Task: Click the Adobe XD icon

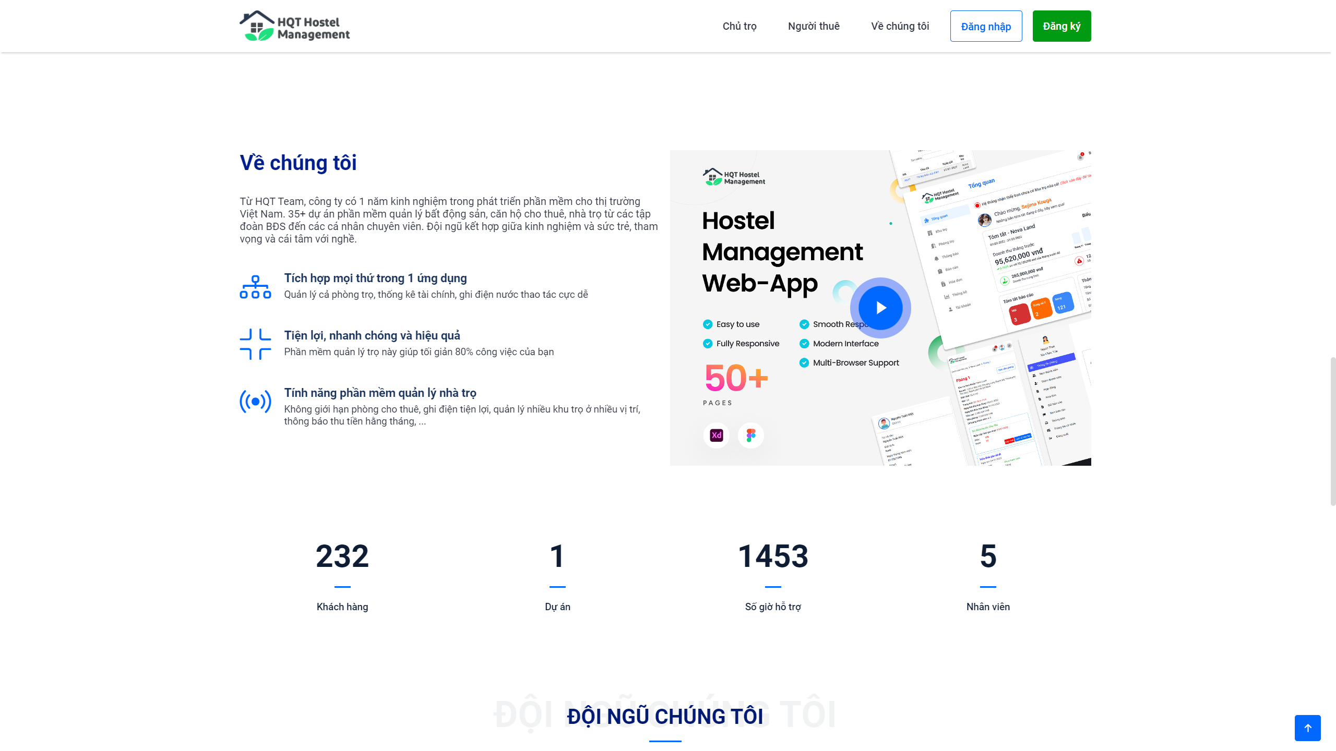Action: coord(716,435)
